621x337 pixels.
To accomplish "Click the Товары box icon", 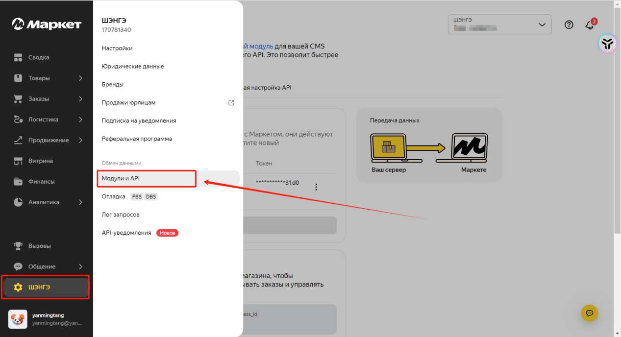I will 18,78.
